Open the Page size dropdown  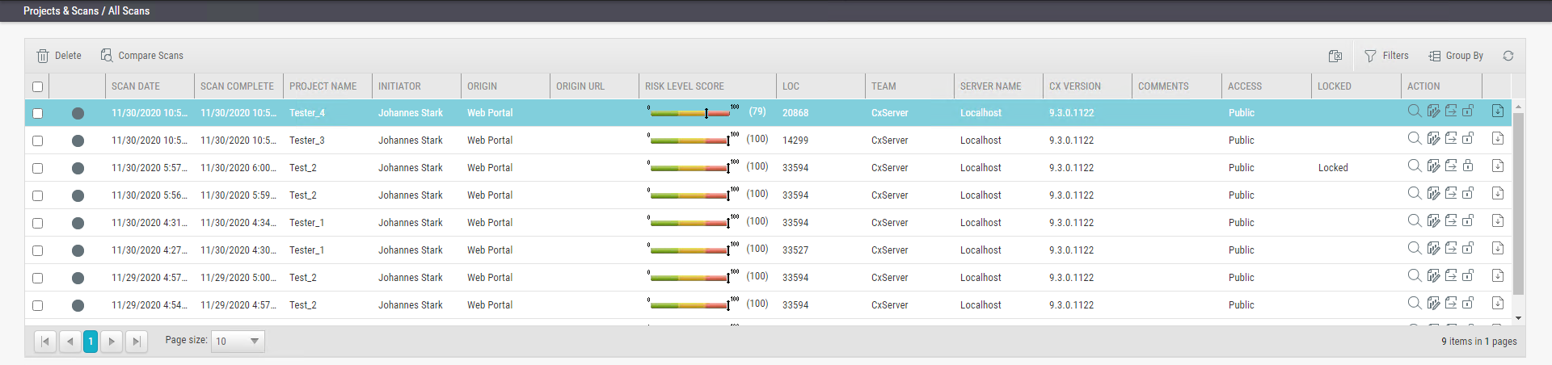click(238, 341)
